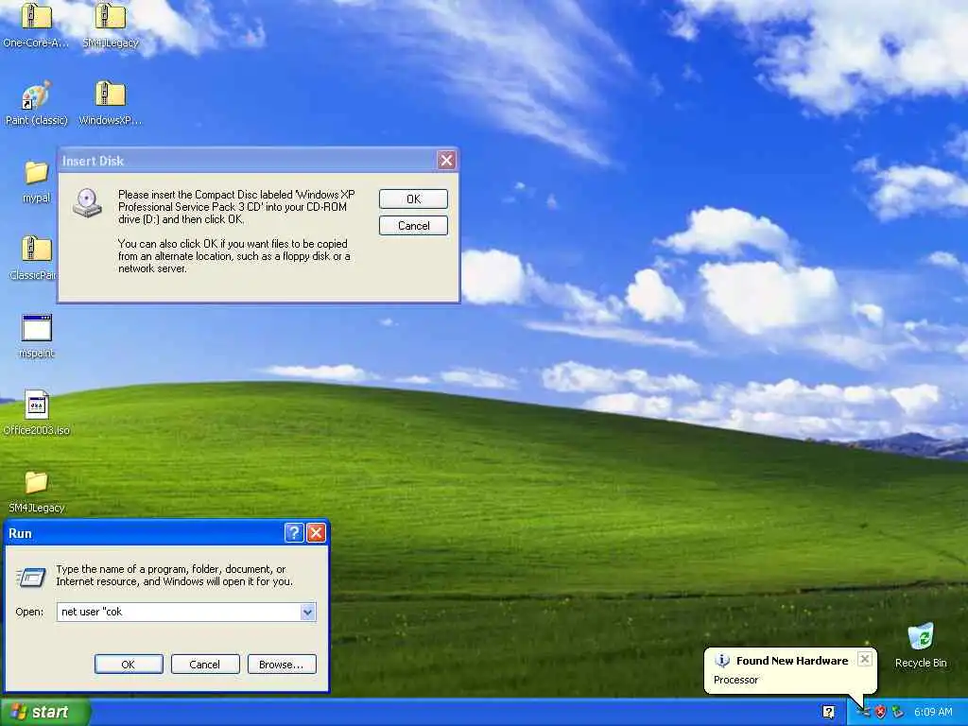Cancel the Insert Disk dialog

tap(413, 225)
